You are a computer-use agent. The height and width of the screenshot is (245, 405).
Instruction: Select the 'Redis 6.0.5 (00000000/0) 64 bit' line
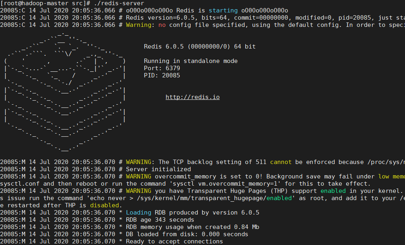[x=200, y=46]
